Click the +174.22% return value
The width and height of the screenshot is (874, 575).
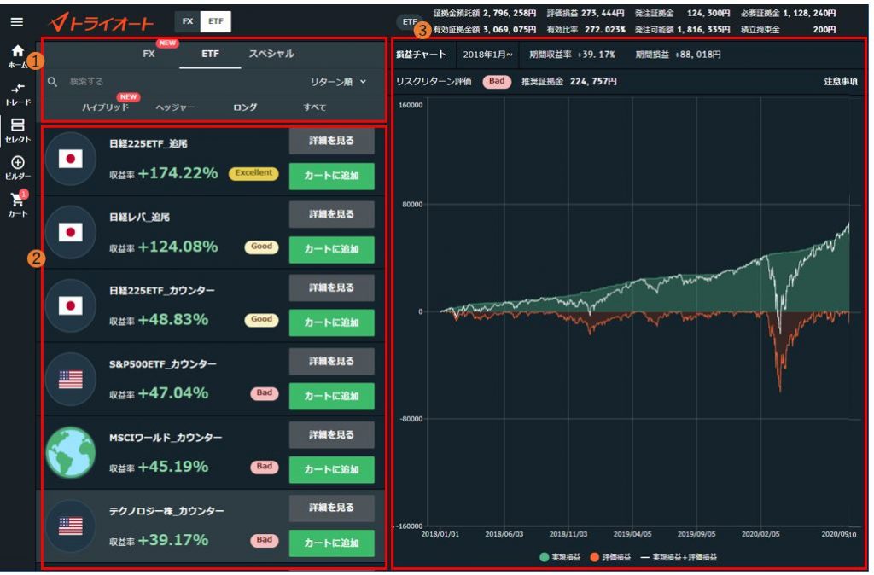(178, 173)
